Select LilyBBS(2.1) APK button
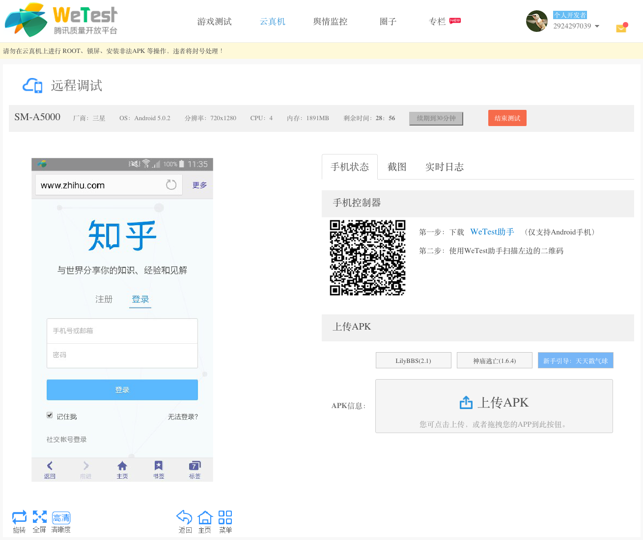The image size is (643, 540). point(414,360)
